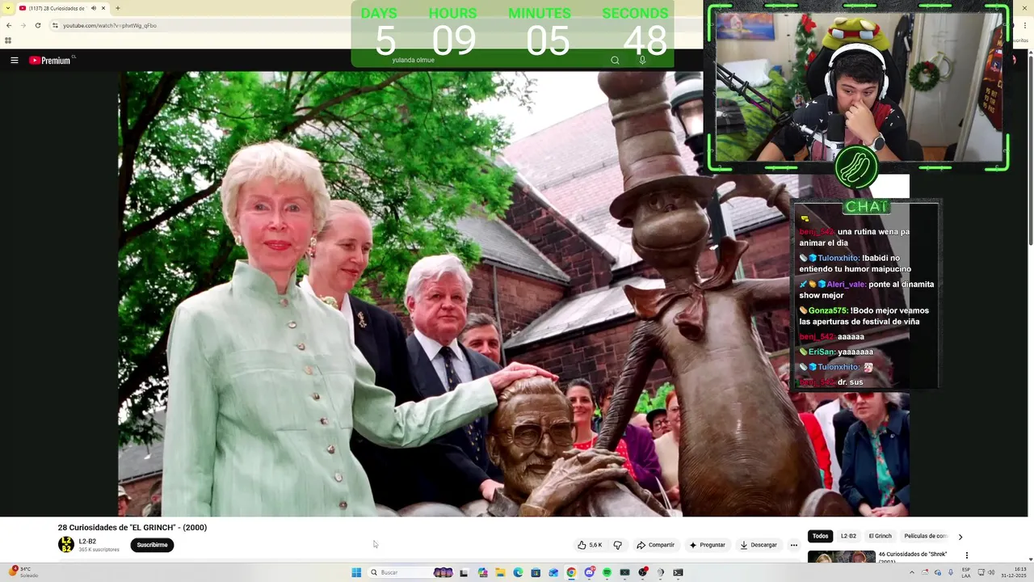The height and width of the screenshot is (582, 1034).
Task: Click the taskbar Buscar search box
Action: (412, 572)
